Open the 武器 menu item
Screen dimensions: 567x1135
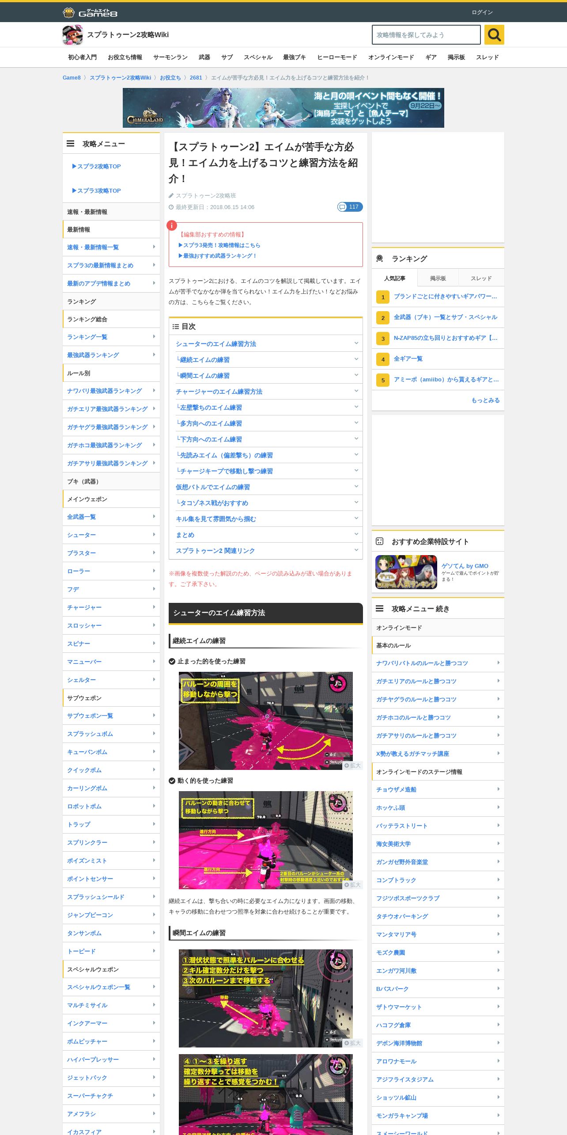point(204,57)
